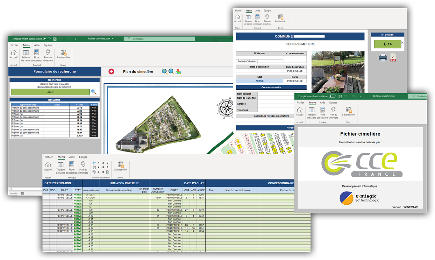Select the Menu tab in concession sheet window
The image size is (435, 260).
click(x=249, y=11)
